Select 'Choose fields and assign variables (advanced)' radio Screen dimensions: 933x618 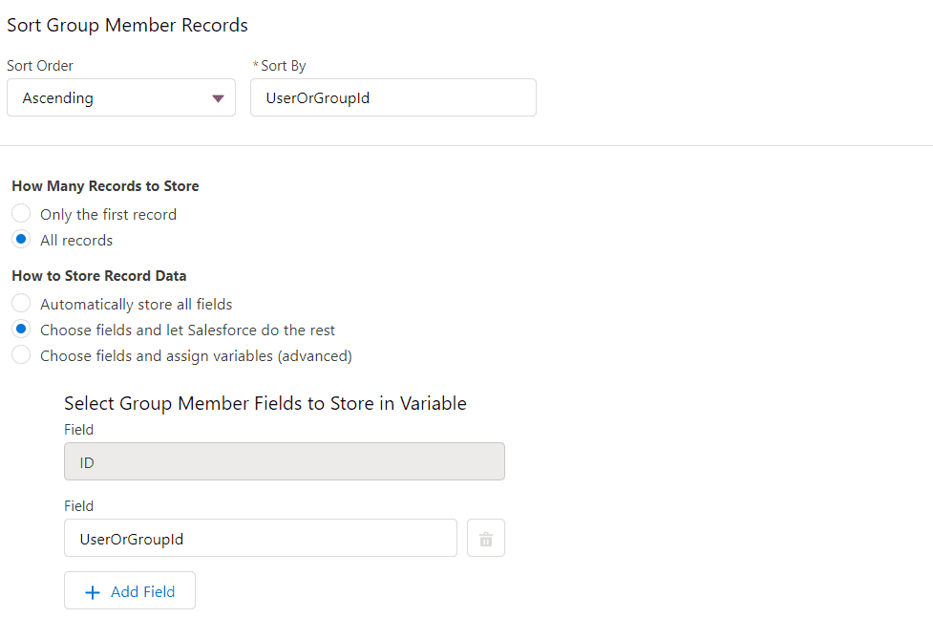21,354
